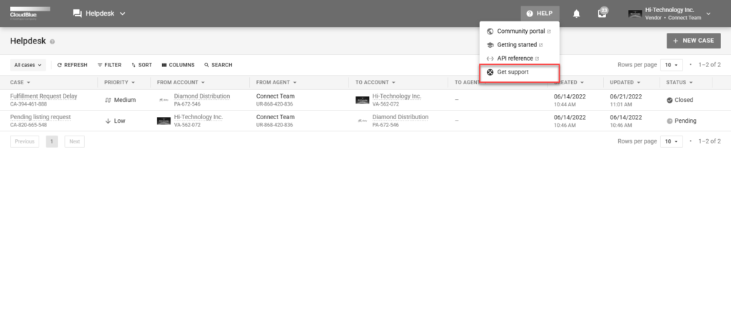Expand the Hi-Technology Inc. account menu
The width and height of the screenshot is (731, 329).
pos(707,14)
